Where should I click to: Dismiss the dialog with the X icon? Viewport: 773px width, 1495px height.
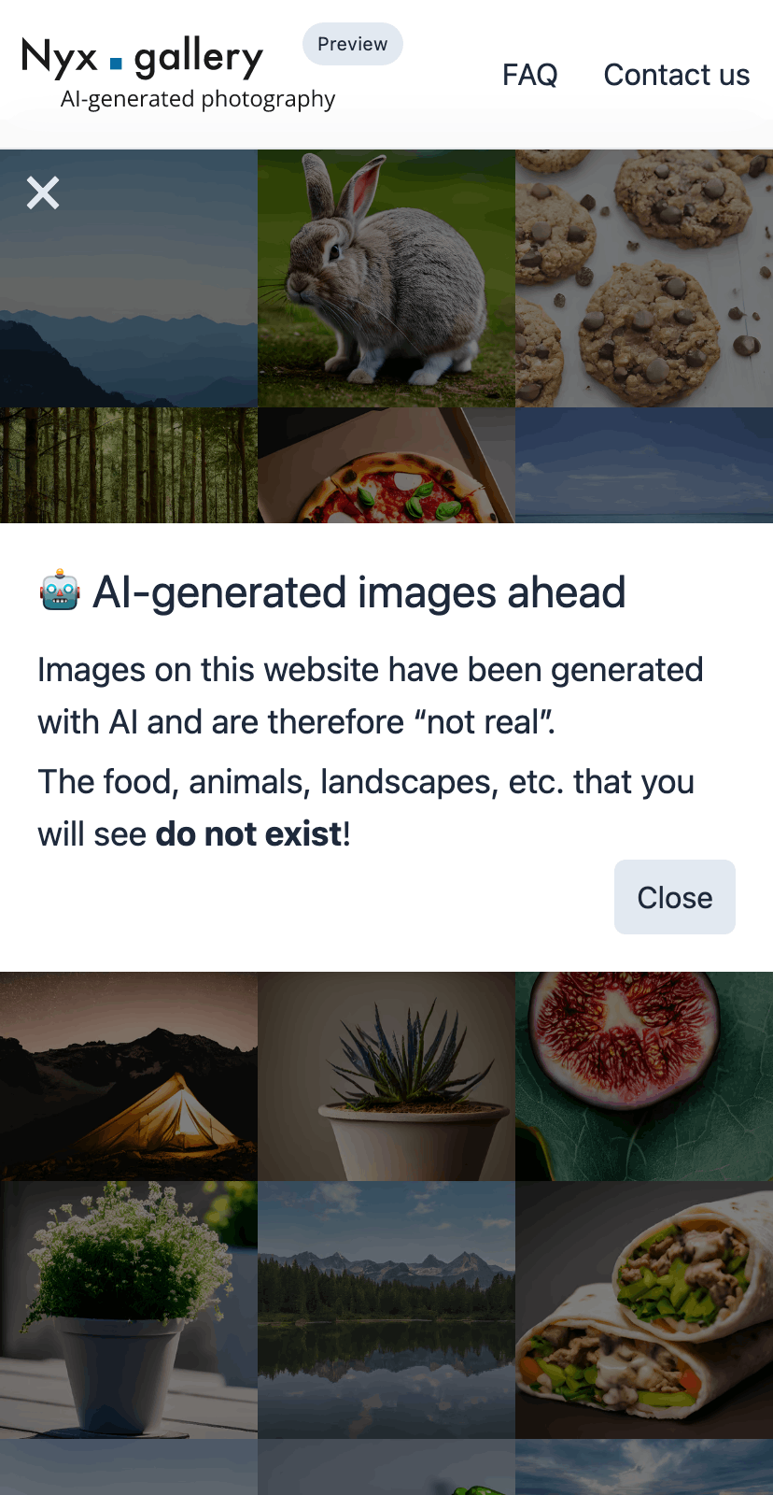(x=43, y=193)
